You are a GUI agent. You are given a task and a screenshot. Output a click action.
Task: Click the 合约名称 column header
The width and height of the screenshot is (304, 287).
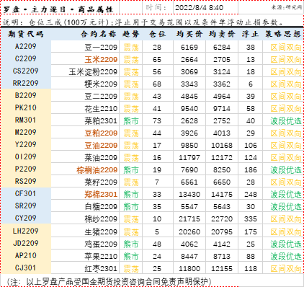point(99,34)
